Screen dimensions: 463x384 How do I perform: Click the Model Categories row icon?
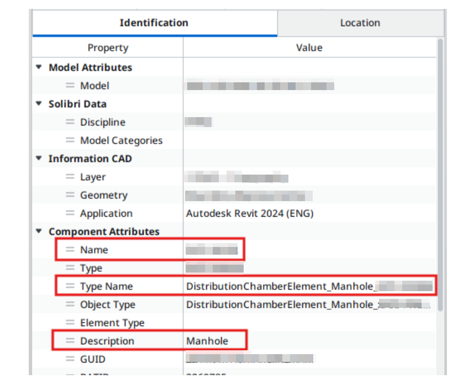pos(70,140)
